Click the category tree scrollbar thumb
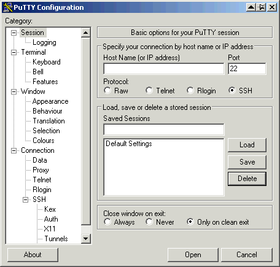This screenshot has width=280, height=267. 86,131
